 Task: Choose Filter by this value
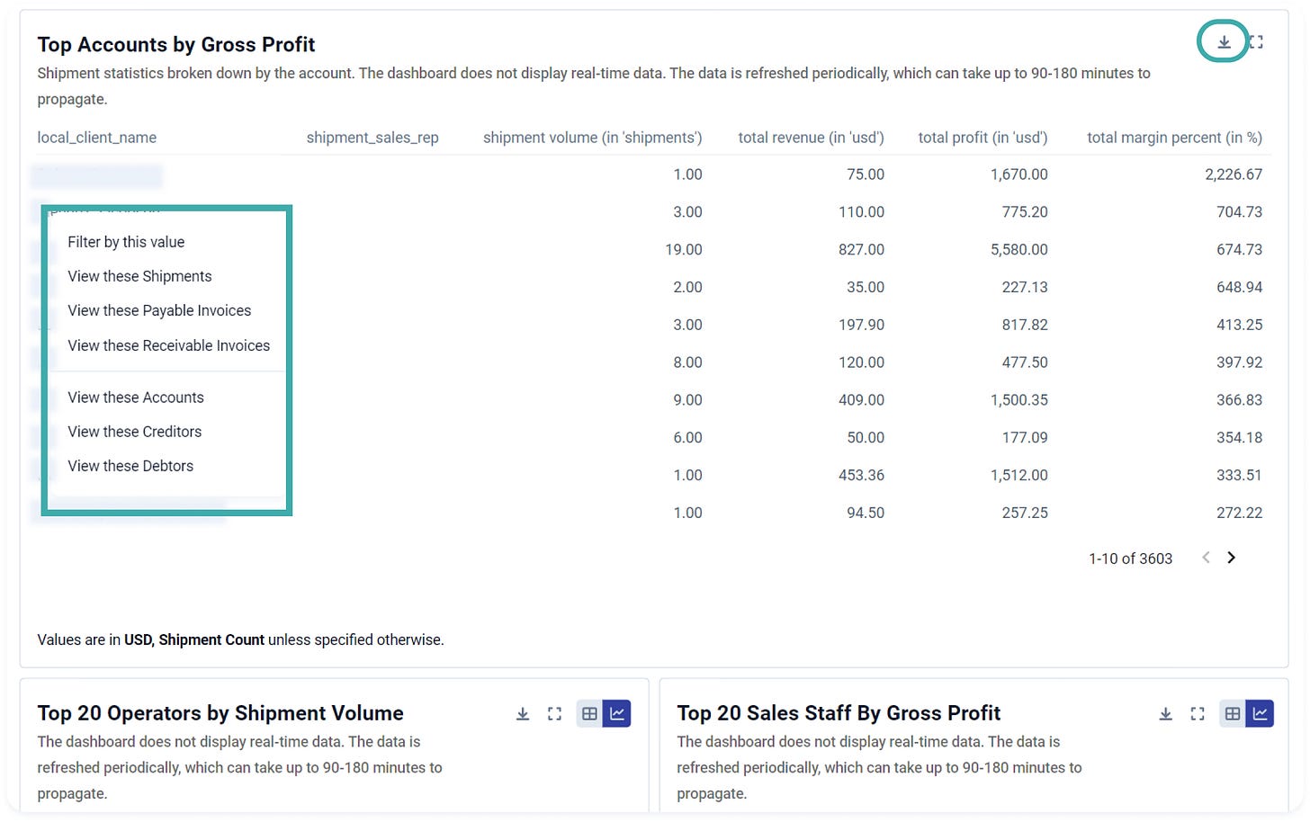click(x=126, y=242)
